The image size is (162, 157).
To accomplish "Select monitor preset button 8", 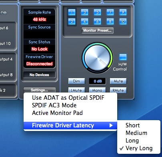I will click(x=110, y=22).
